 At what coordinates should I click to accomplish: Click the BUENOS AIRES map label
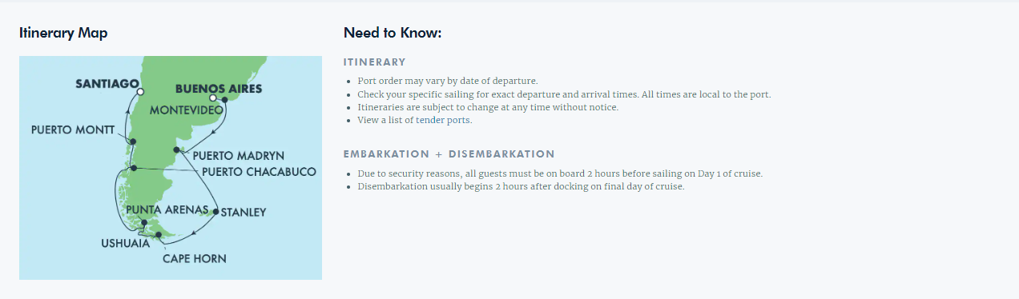[x=218, y=89]
